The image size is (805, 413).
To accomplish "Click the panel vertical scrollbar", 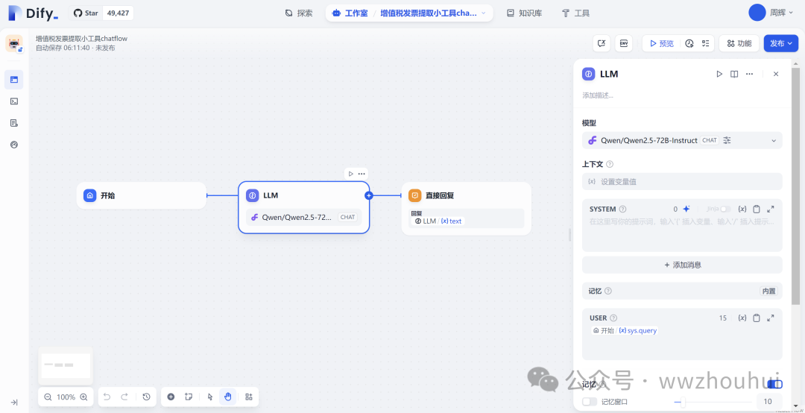I will [x=795, y=186].
